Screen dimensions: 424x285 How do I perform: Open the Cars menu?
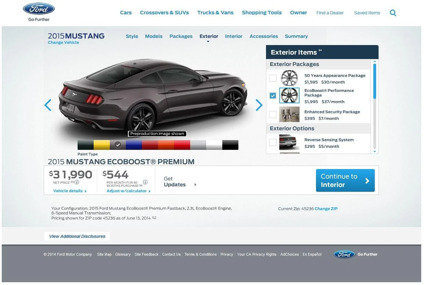tap(126, 13)
